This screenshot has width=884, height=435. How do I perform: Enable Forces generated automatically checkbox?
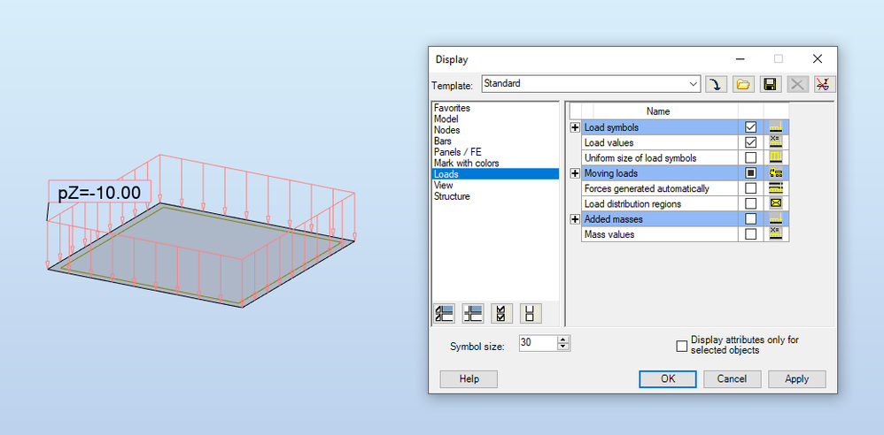tap(750, 188)
